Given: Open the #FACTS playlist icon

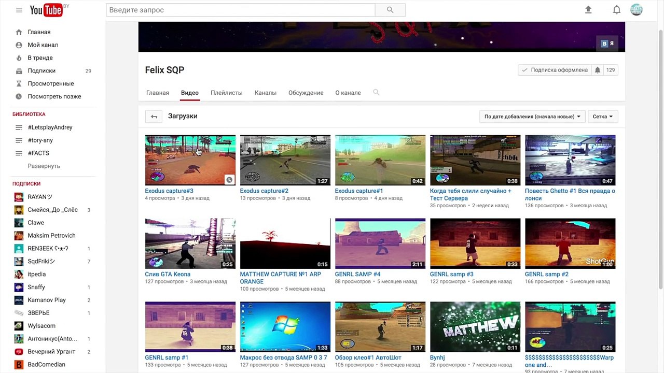Looking at the screenshot, I should click(19, 153).
